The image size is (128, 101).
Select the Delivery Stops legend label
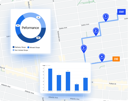(x=20, y=47)
